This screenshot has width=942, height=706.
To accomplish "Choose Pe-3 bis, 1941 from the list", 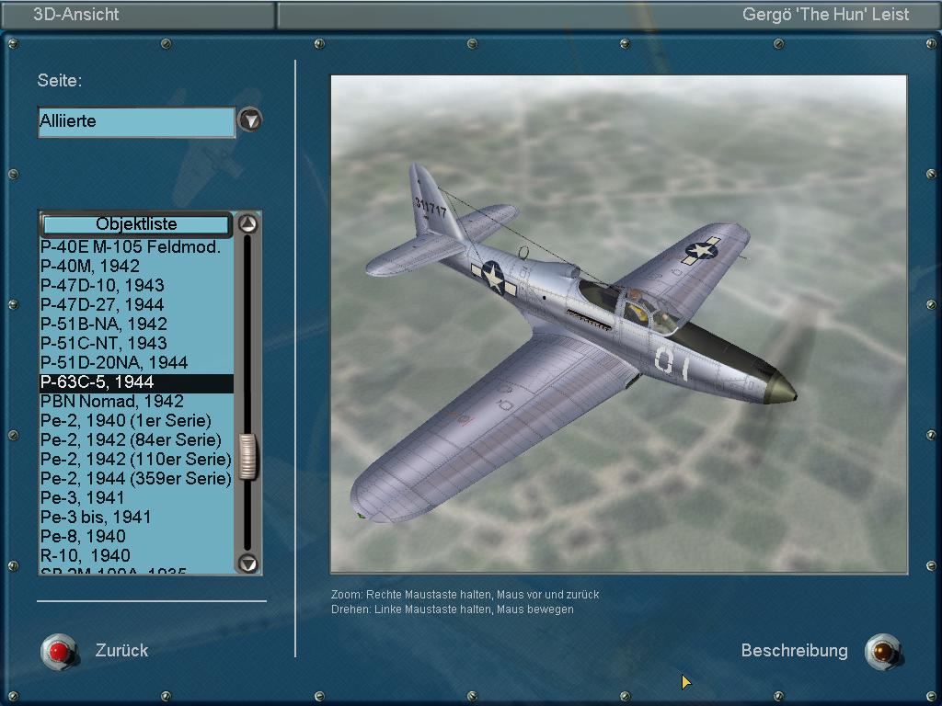I will click(x=136, y=517).
